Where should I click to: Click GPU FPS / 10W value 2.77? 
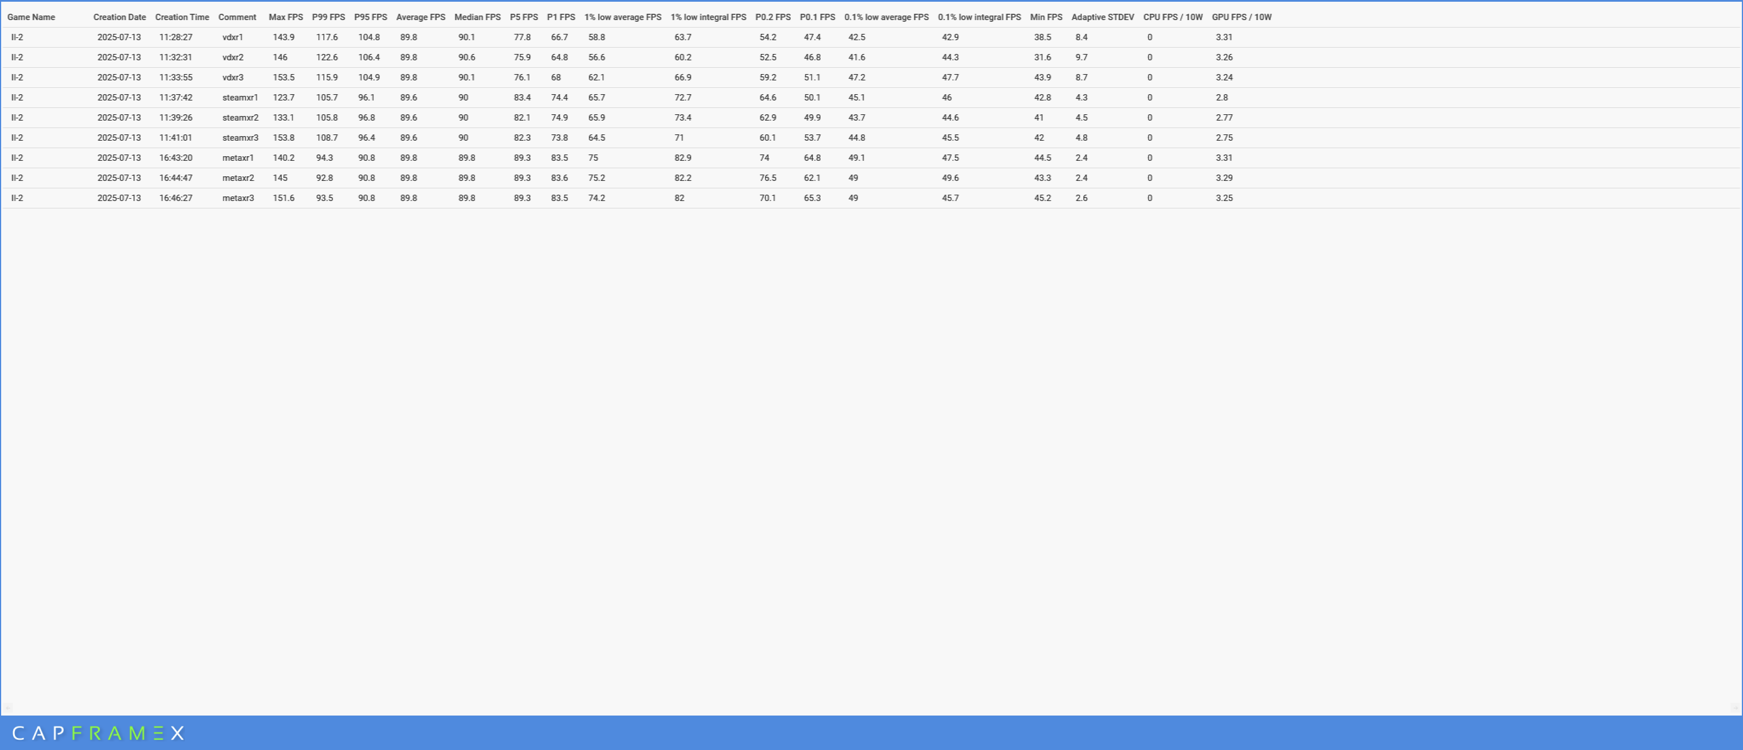[x=1224, y=118]
